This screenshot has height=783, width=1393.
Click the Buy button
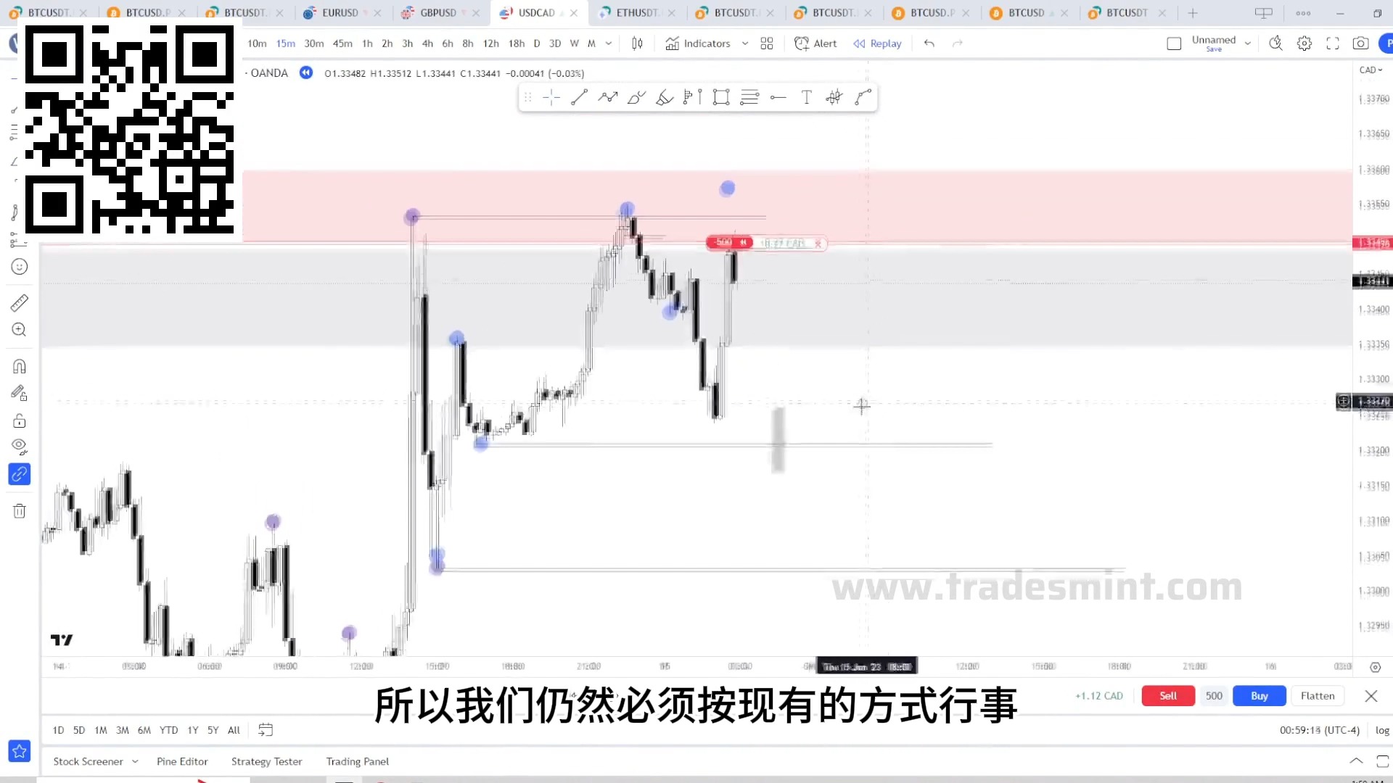1260,695
